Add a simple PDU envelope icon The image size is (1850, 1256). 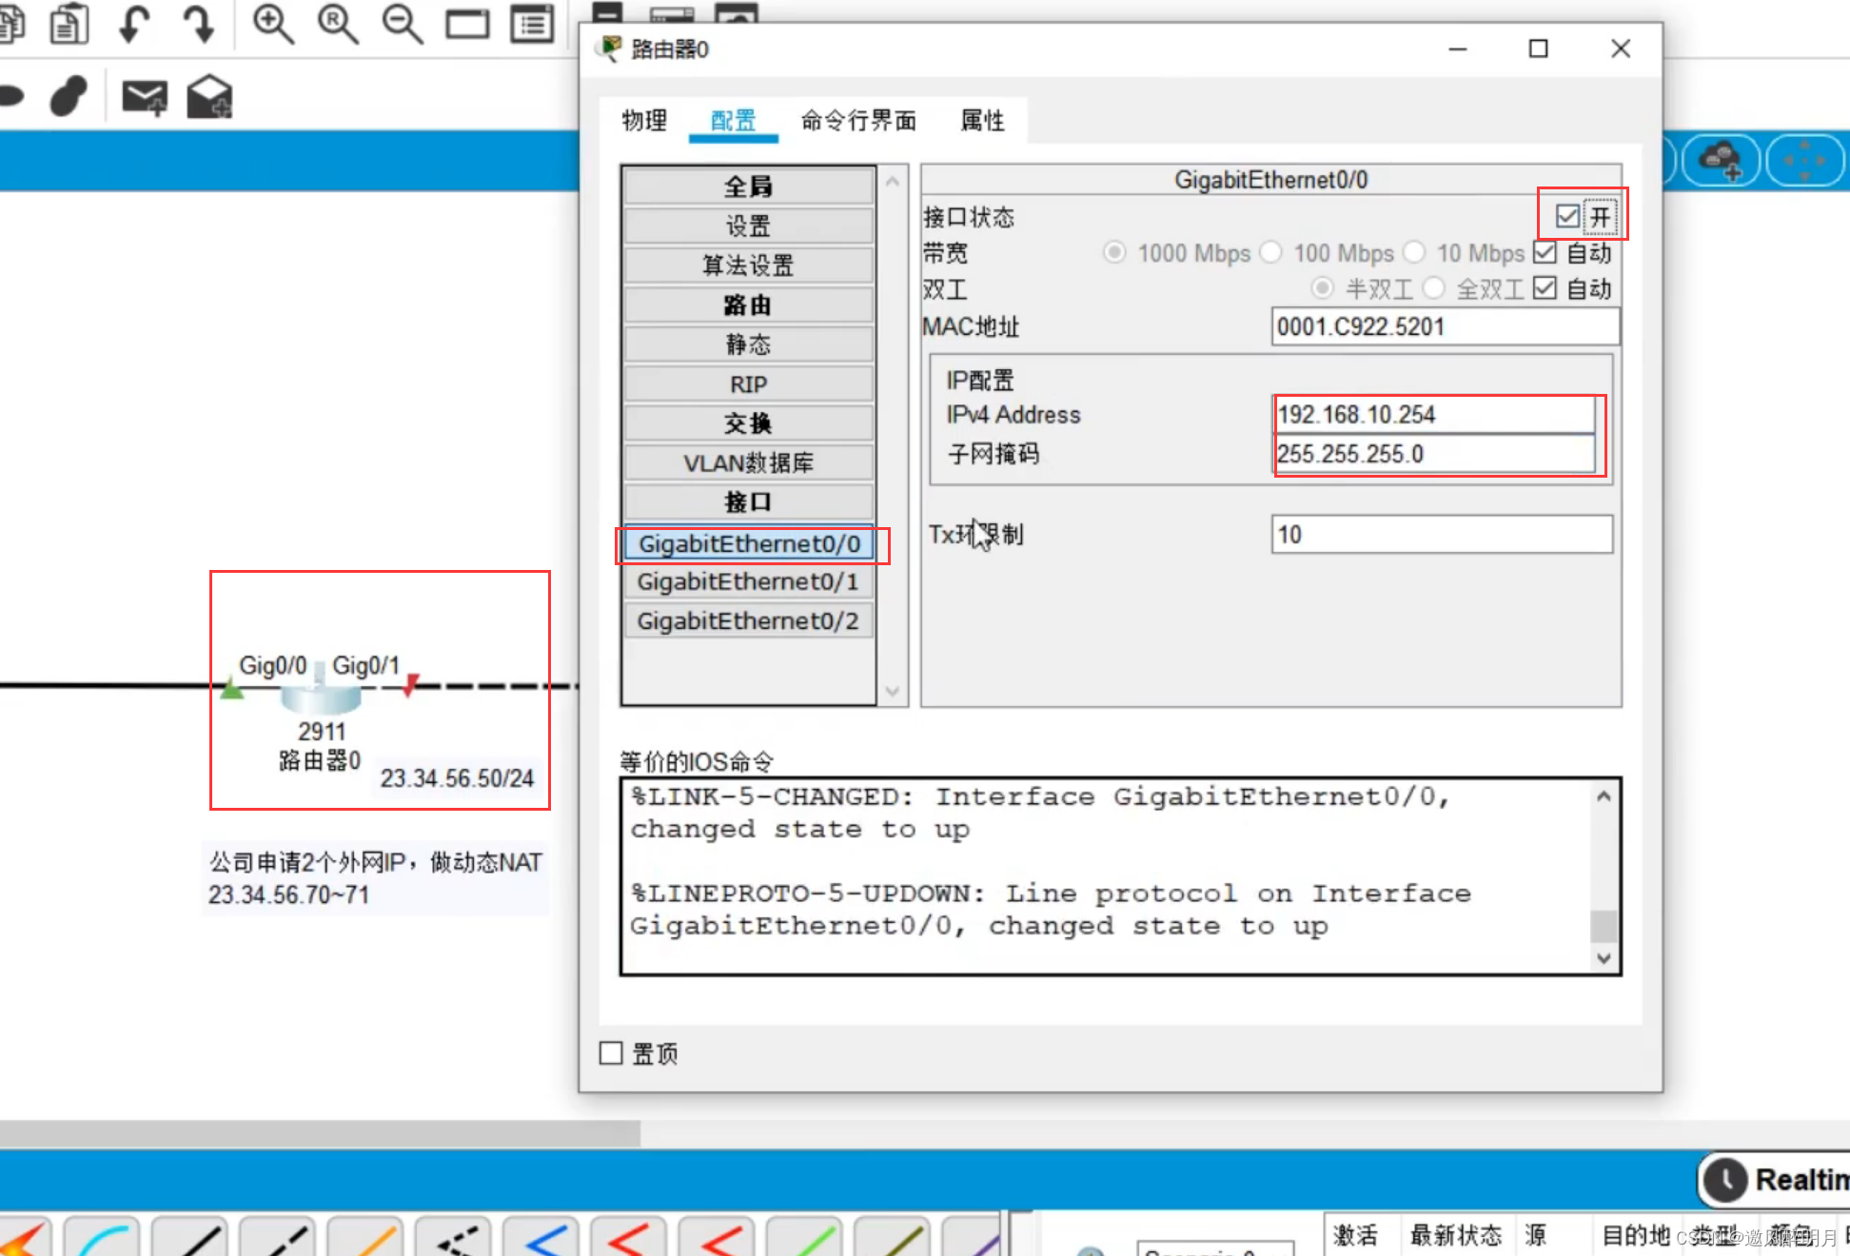145,97
